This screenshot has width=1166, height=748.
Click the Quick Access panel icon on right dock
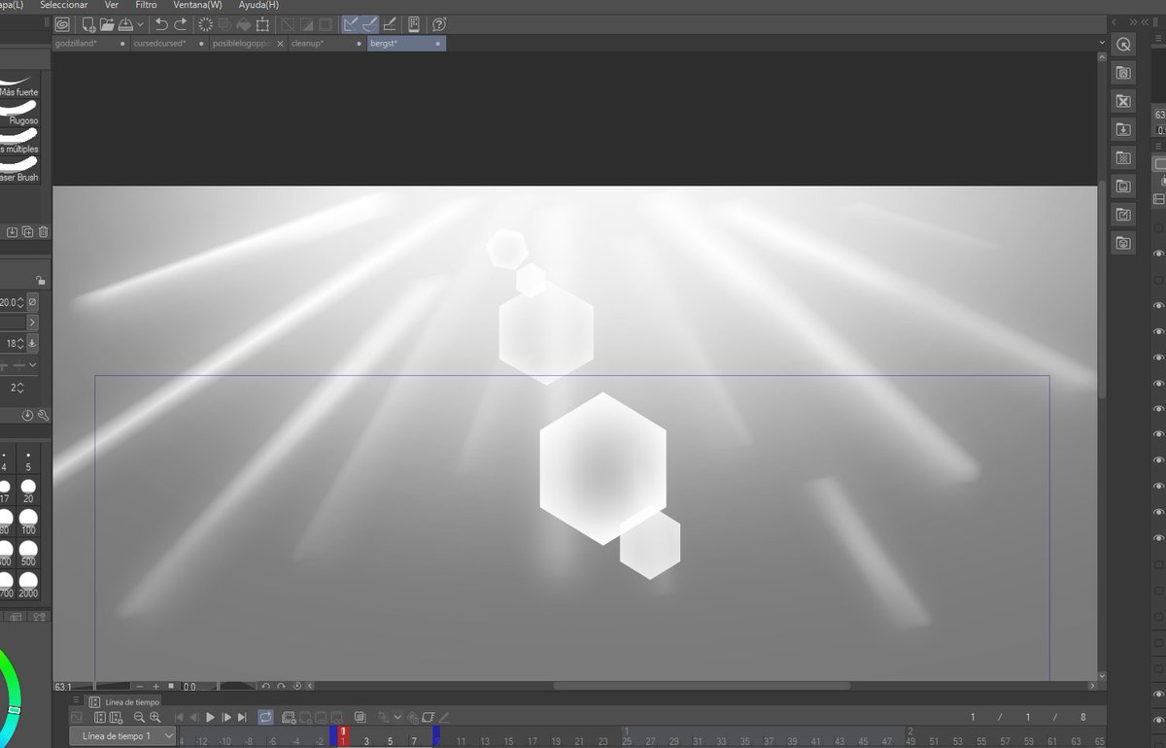click(1123, 44)
